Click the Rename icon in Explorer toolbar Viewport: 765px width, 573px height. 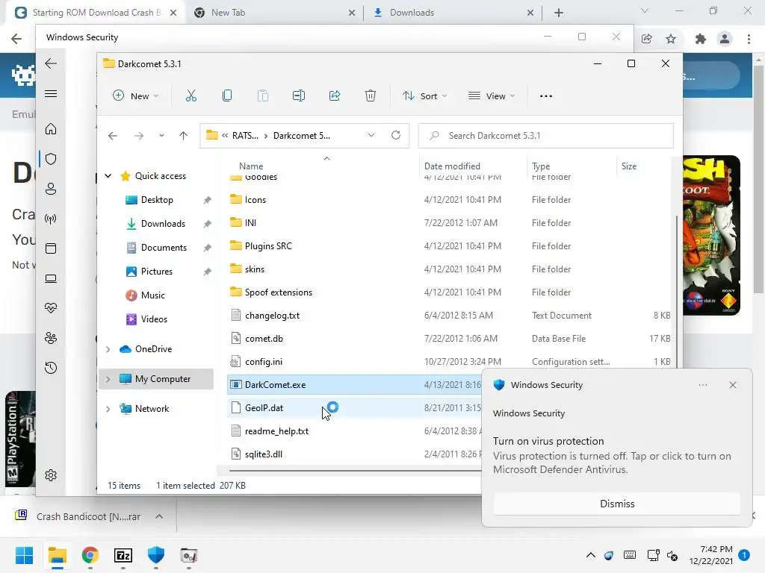tap(299, 96)
